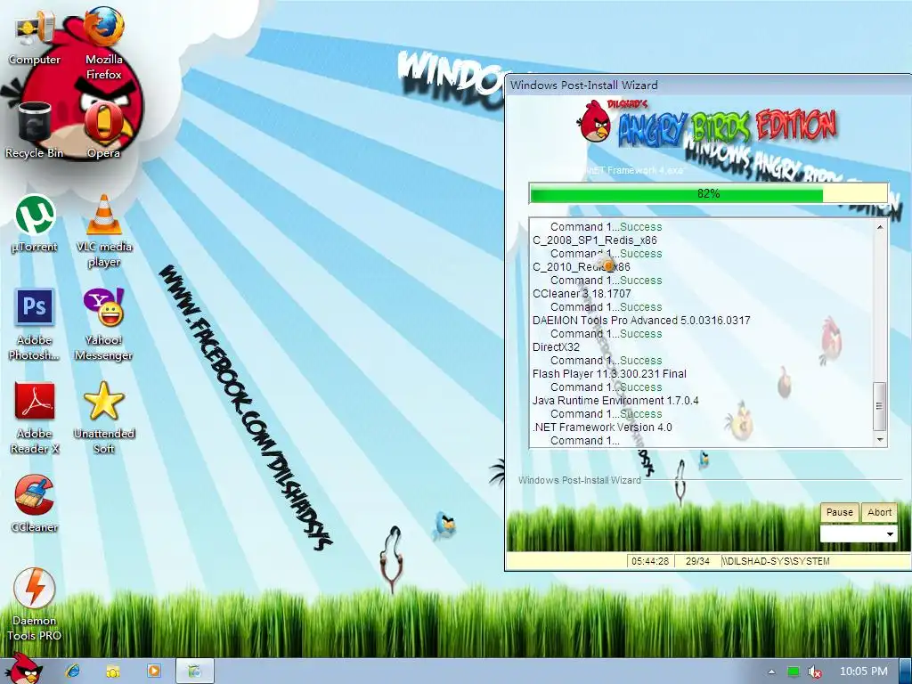Select the CCleaner 3.18.1707 log entry
Viewport: 912px width, 684px height.
(582, 294)
